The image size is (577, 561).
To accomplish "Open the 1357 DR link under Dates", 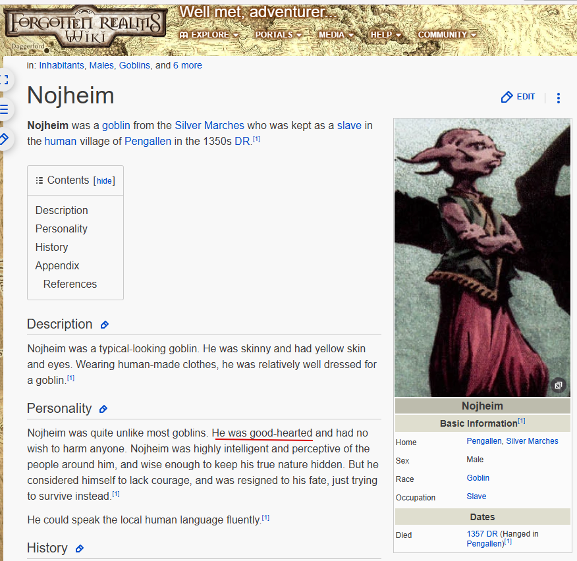I will (481, 534).
